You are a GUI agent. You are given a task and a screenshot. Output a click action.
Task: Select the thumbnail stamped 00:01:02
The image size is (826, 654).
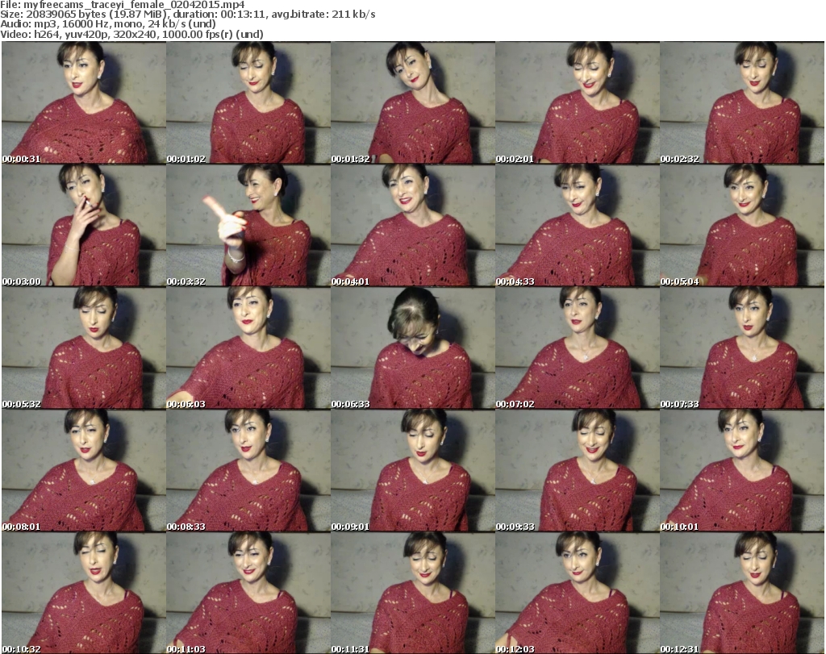(x=248, y=102)
